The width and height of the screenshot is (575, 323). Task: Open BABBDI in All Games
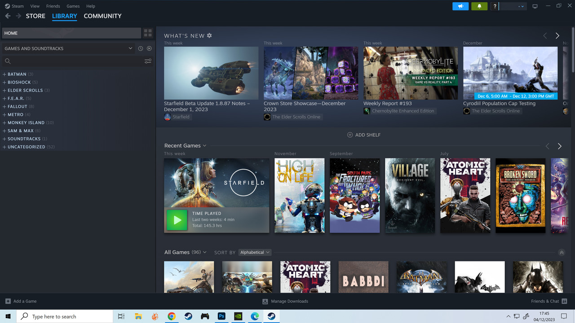pos(363,277)
